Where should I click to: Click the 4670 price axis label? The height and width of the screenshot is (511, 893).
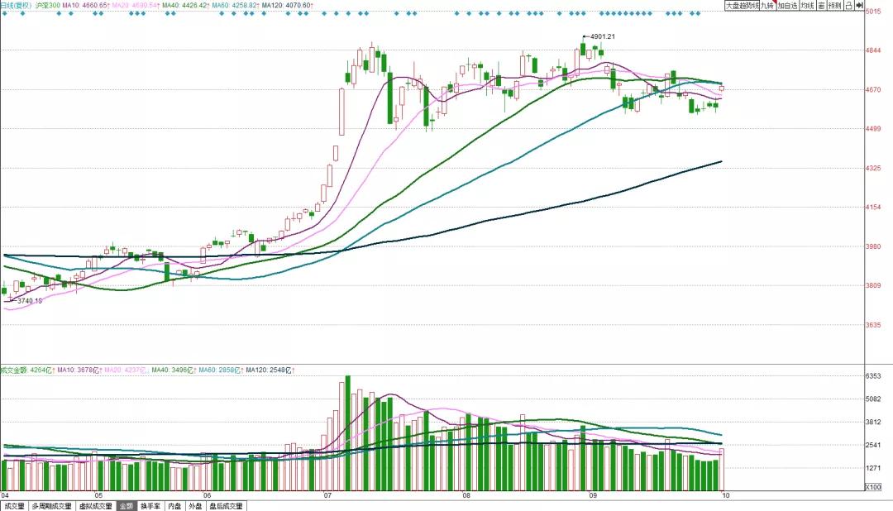[873, 89]
